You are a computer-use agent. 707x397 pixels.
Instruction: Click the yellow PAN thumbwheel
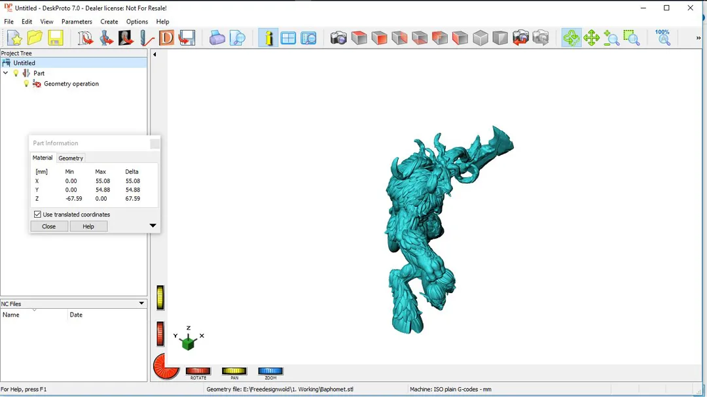click(x=234, y=371)
